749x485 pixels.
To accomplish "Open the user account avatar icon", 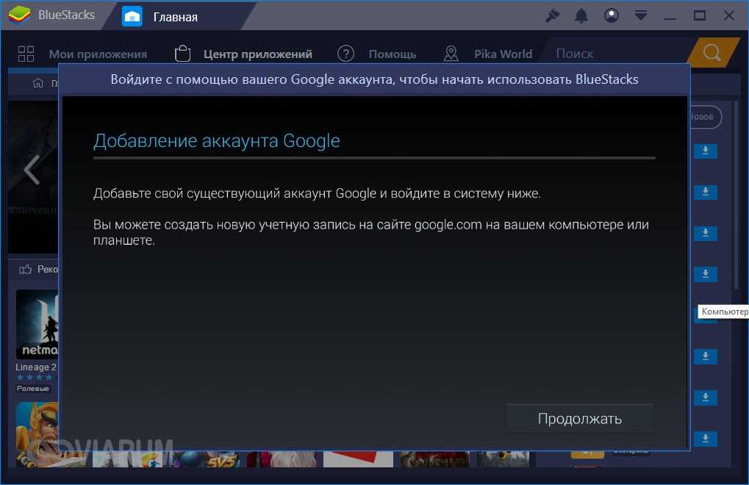I will click(611, 15).
